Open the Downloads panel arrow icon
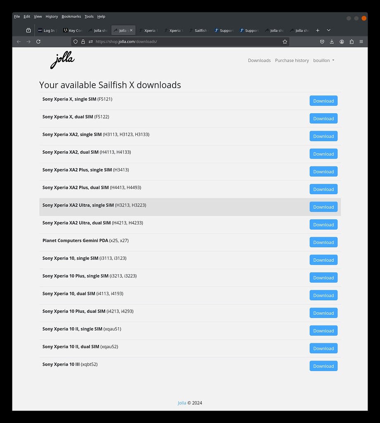The height and width of the screenshot is (423, 380). tap(332, 41)
